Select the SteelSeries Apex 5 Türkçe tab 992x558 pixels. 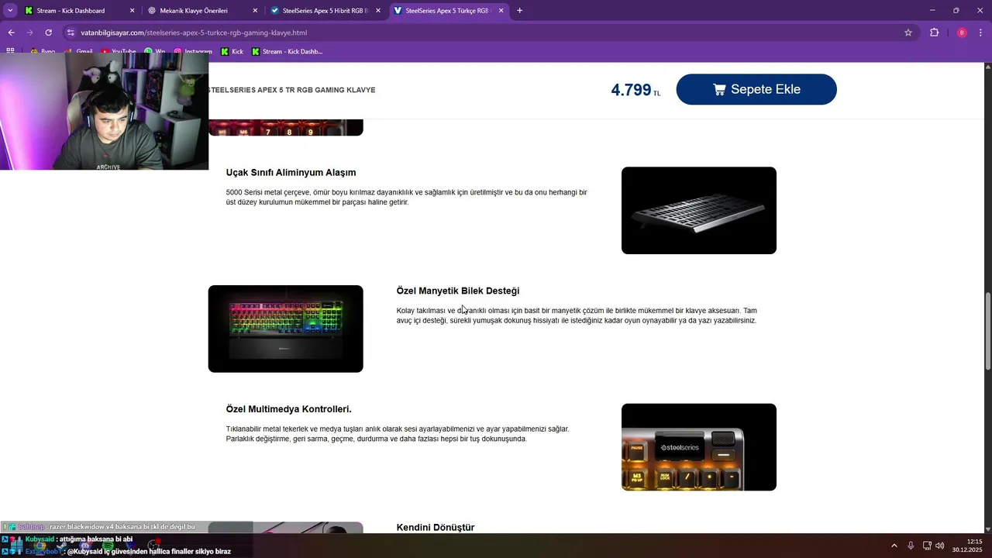(448, 11)
